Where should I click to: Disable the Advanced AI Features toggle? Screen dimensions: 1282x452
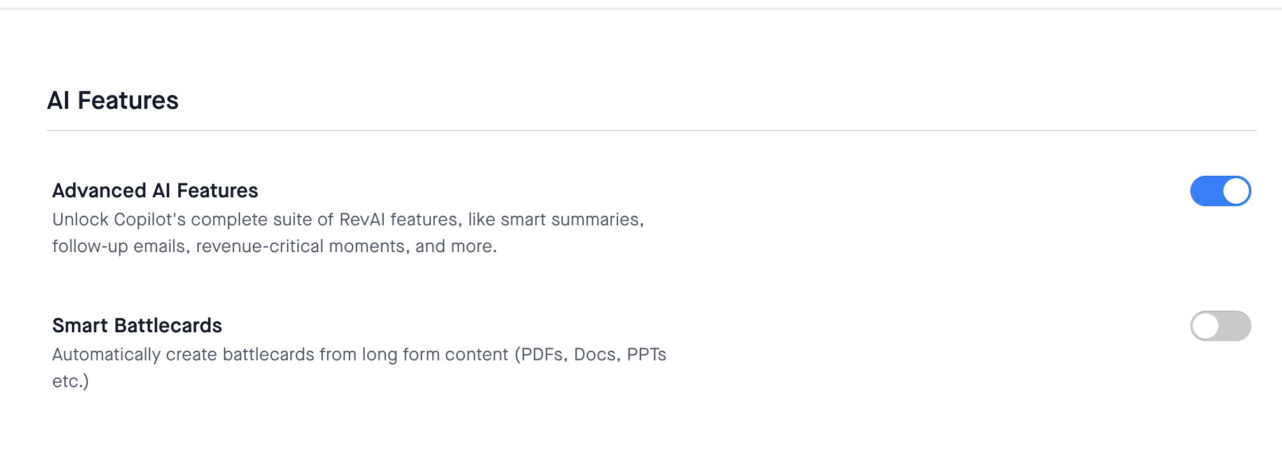[x=1220, y=191]
